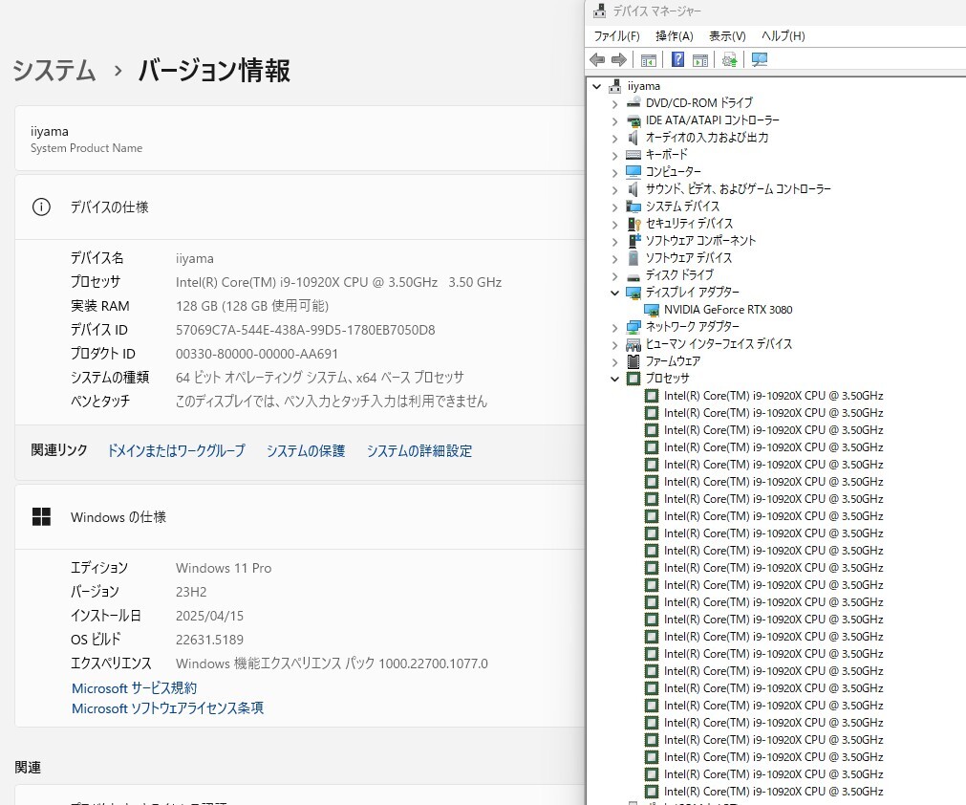
Task: Expand the オーディオの入力および出力 node
Action: tap(614, 138)
